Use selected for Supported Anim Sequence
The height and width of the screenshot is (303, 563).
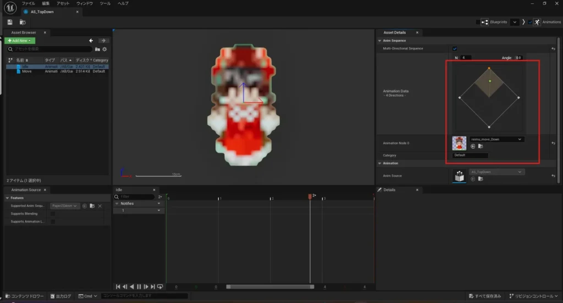tap(84, 206)
